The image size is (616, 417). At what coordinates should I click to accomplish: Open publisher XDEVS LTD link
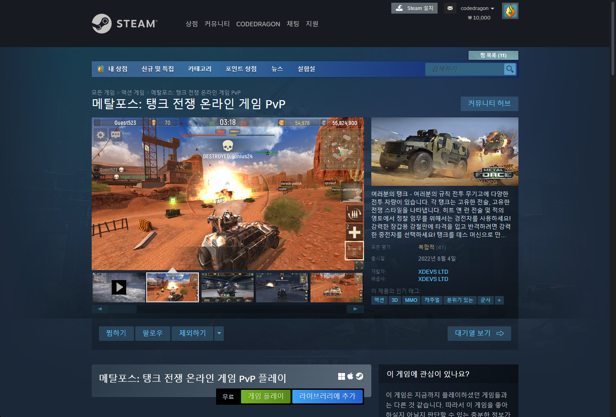433,279
